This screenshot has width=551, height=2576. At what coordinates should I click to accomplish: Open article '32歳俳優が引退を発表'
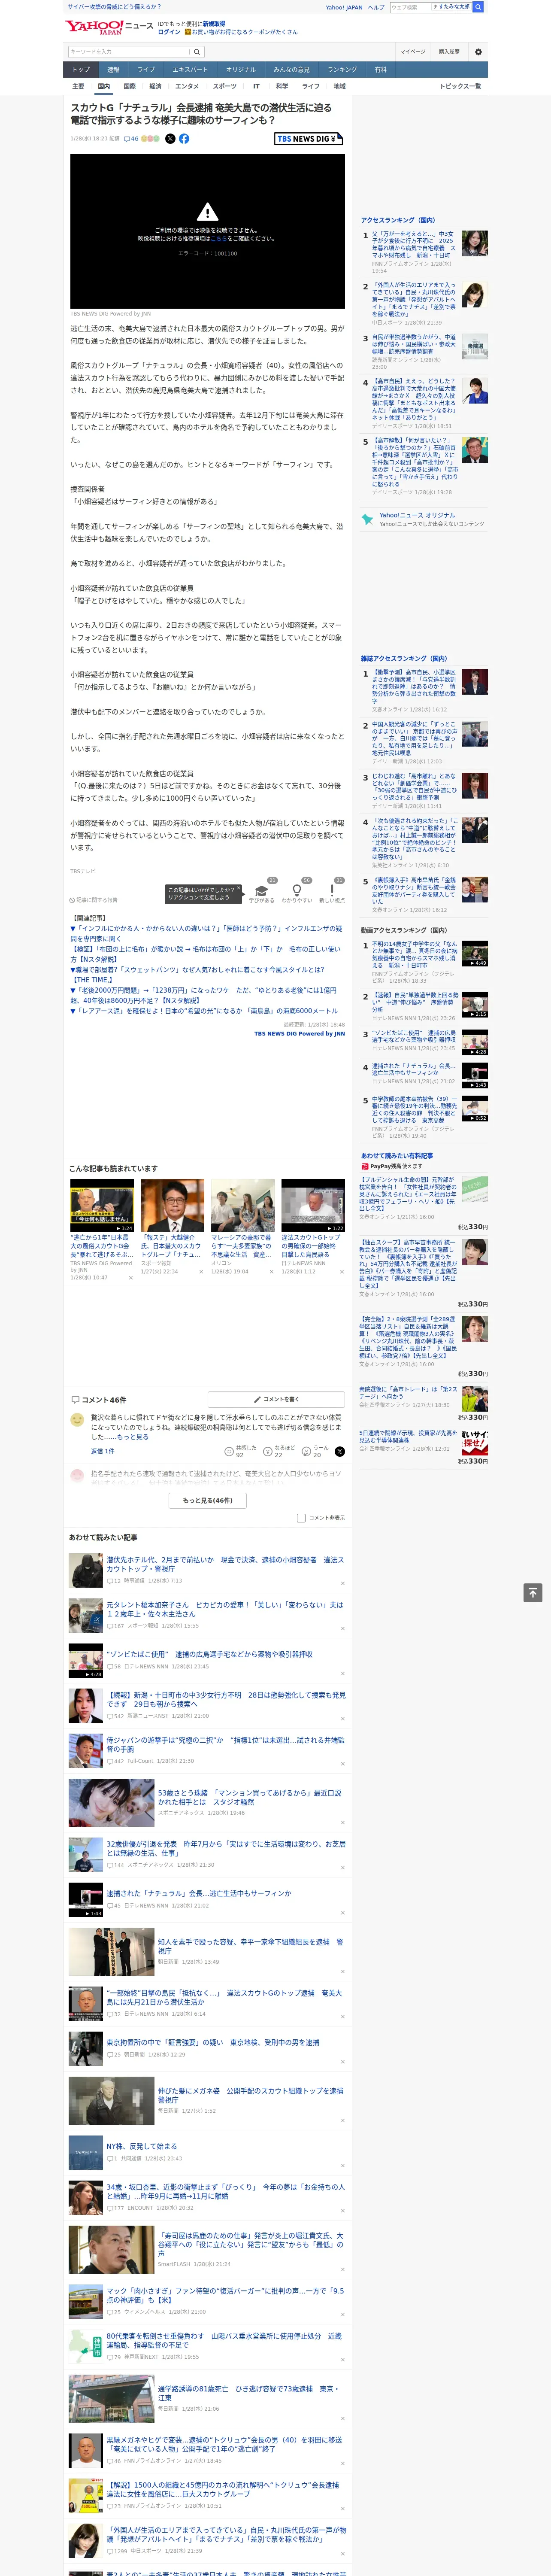tap(226, 1848)
